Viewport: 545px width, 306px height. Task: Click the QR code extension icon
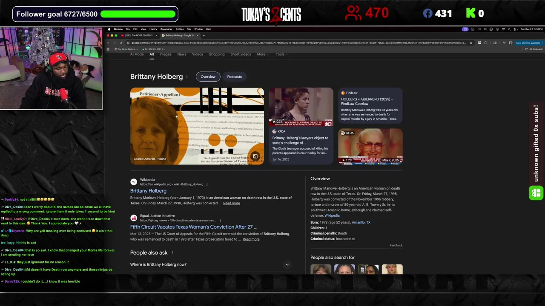[479, 43]
